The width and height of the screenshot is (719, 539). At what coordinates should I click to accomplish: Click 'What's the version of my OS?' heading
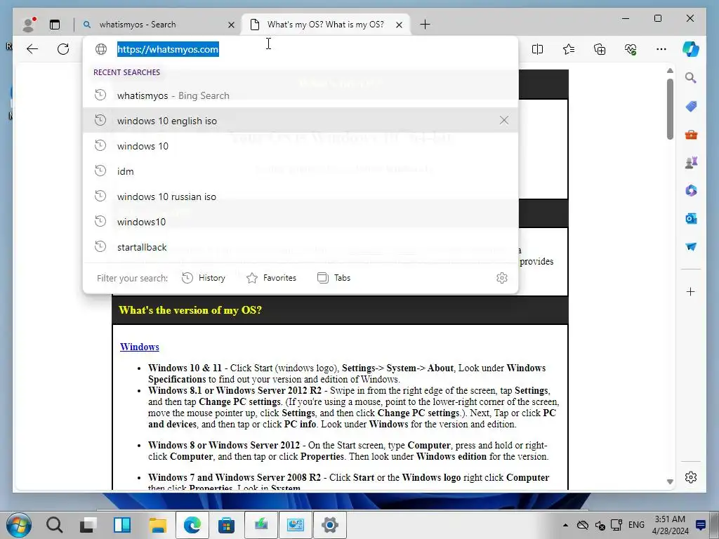(x=190, y=310)
